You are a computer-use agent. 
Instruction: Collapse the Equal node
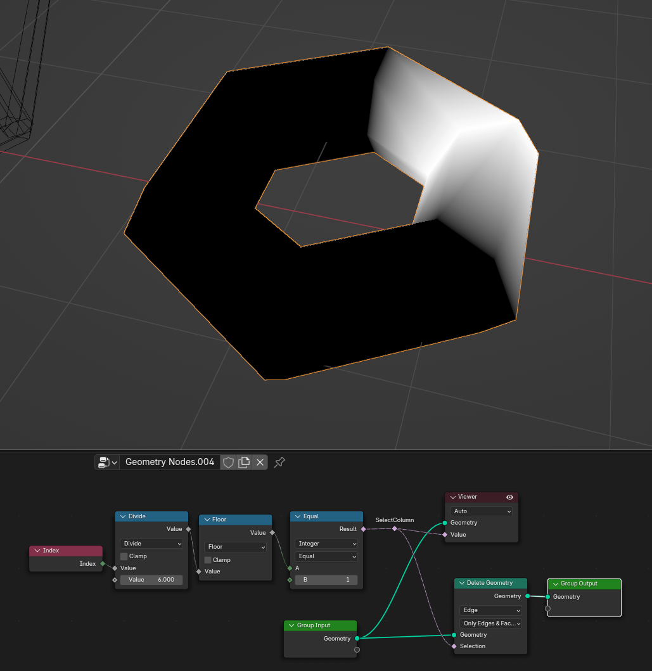click(298, 516)
